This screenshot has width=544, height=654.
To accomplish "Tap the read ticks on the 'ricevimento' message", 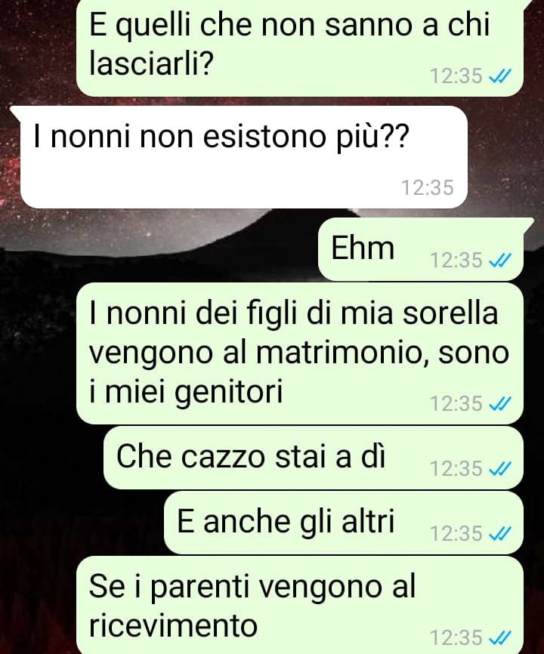I will click(x=499, y=638).
